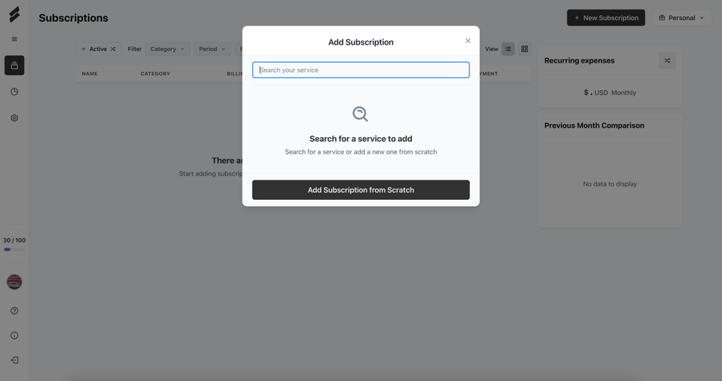The height and width of the screenshot is (381, 722).
Task: Click the Recurring expenses heading
Action: tap(579, 60)
